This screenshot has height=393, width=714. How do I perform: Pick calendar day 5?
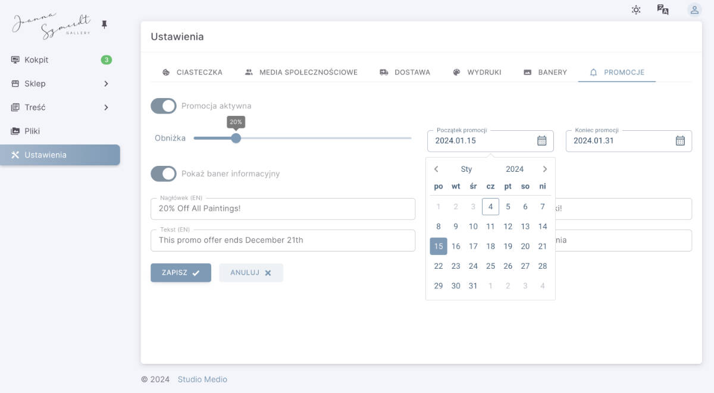[508, 207]
